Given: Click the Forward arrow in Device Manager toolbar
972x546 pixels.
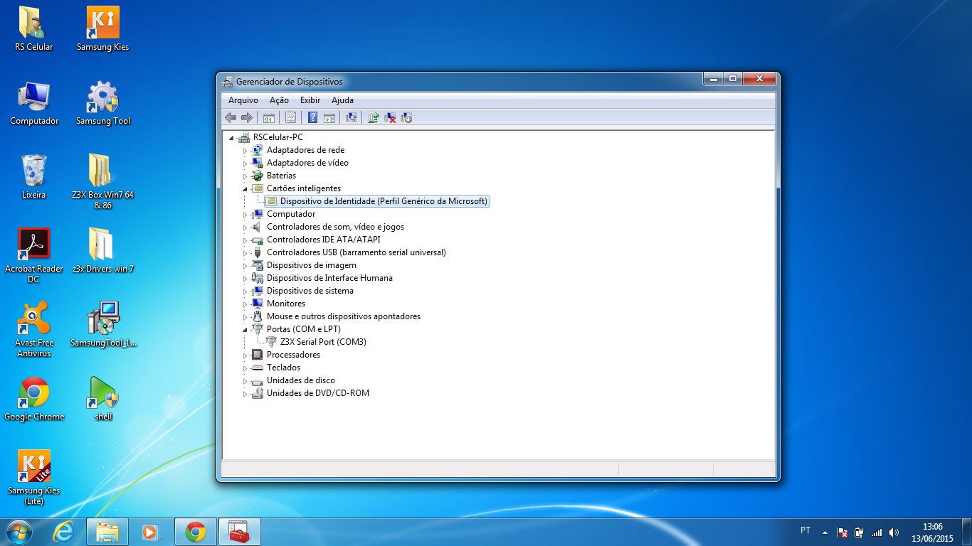Looking at the screenshot, I should pos(247,117).
